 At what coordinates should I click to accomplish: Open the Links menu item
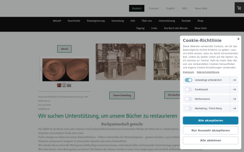[x=154, y=28]
